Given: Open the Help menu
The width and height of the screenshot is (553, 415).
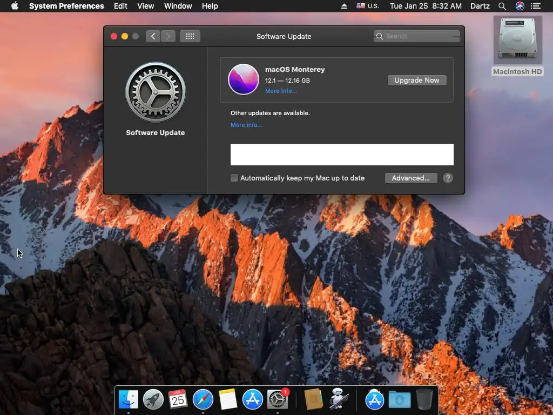Looking at the screenshot, I should [x=210, y=6].
